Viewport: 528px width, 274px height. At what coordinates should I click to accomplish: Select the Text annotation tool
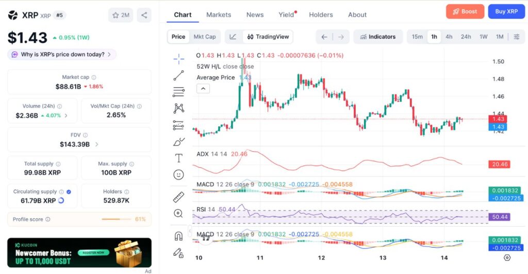click(179, 158)
